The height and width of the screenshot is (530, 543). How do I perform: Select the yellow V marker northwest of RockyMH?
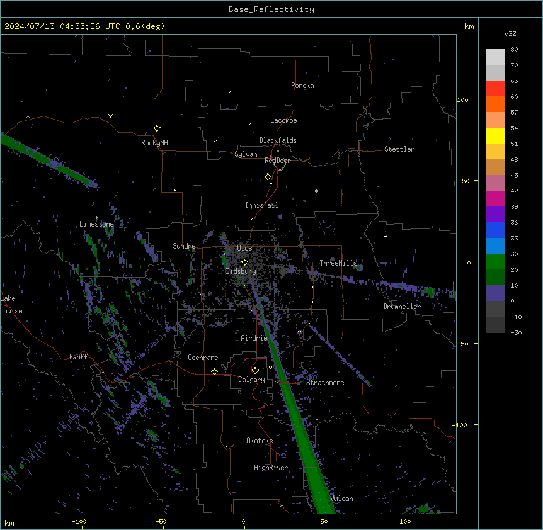pyautogui.click(x=110, y=116)
